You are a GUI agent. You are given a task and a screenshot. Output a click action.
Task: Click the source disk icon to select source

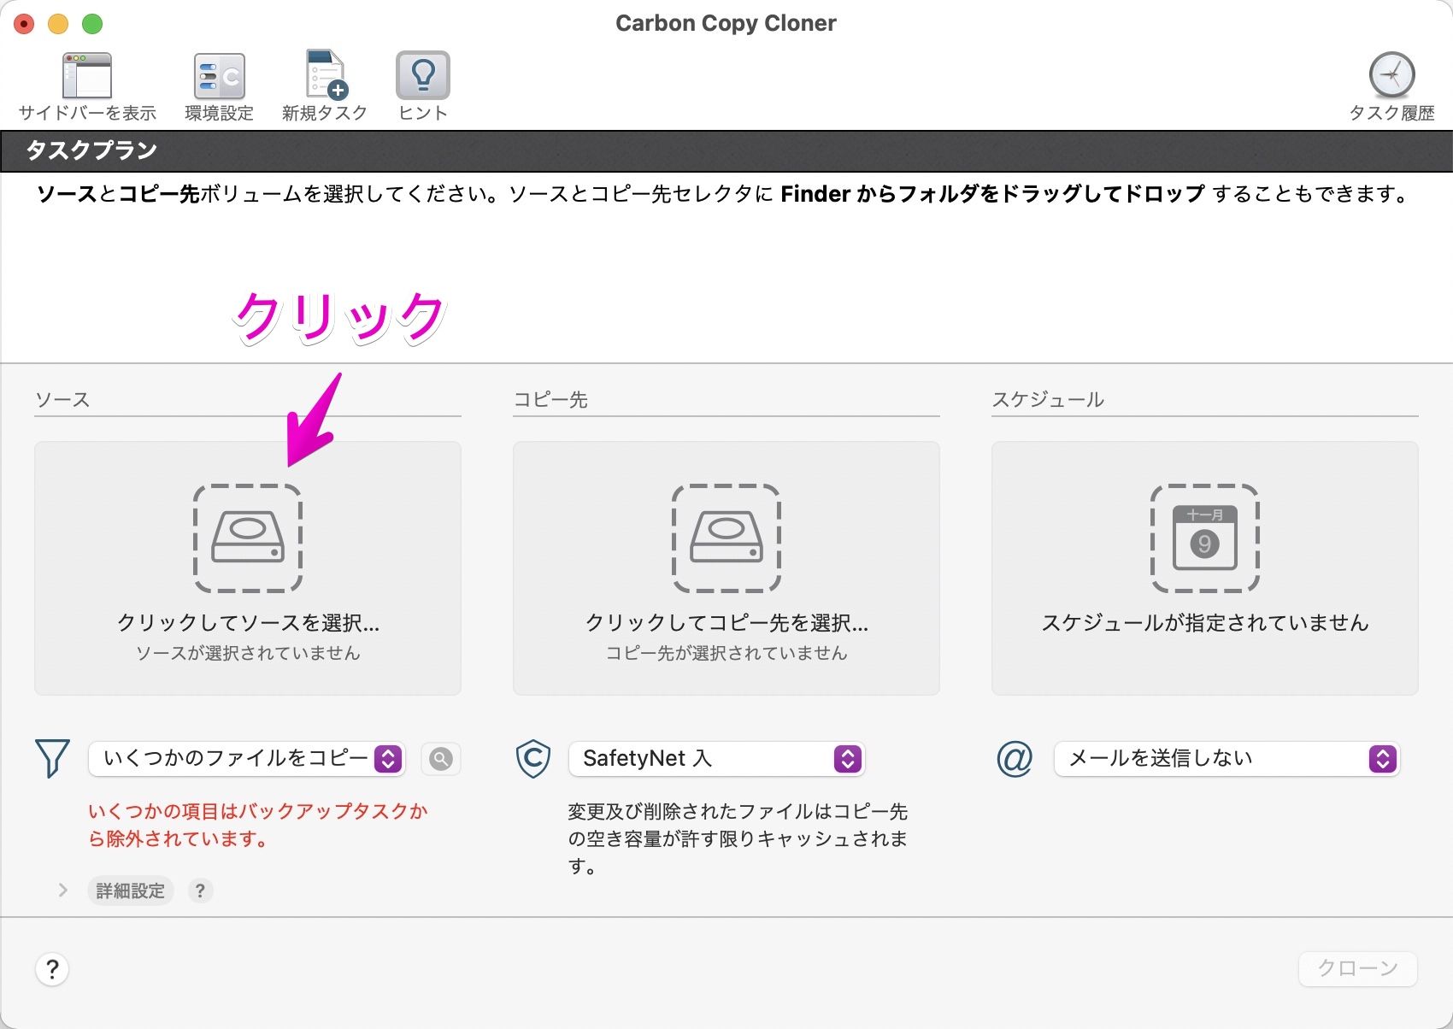[x=248, y=538]
